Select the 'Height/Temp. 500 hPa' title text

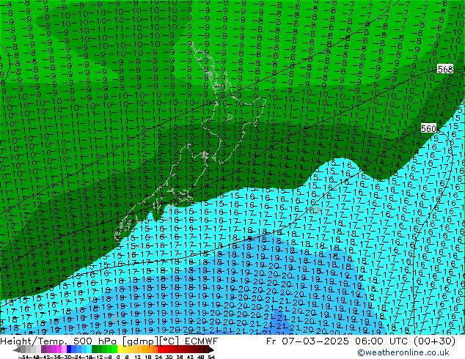[x=58, y=341]
